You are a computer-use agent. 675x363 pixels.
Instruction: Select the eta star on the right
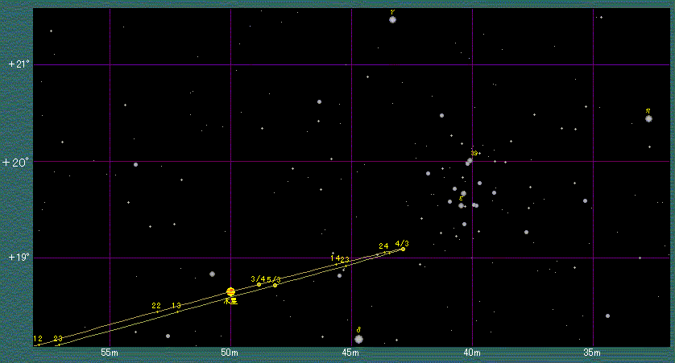point(648,118)
